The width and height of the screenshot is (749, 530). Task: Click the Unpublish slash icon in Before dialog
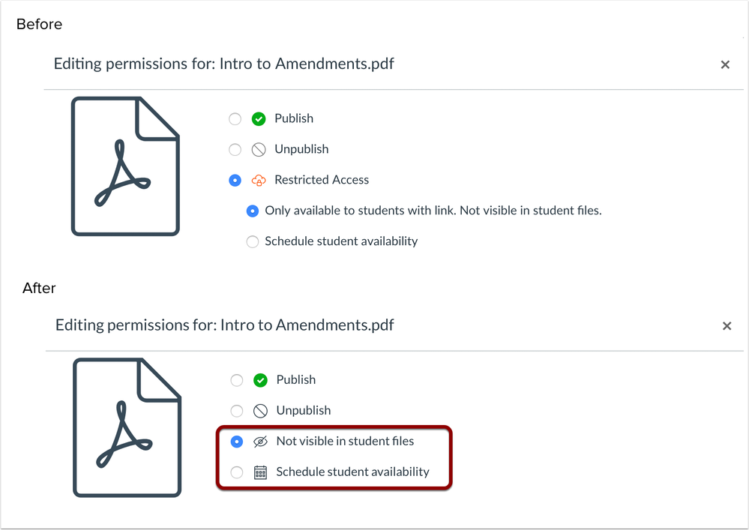[x=259, y=149]
